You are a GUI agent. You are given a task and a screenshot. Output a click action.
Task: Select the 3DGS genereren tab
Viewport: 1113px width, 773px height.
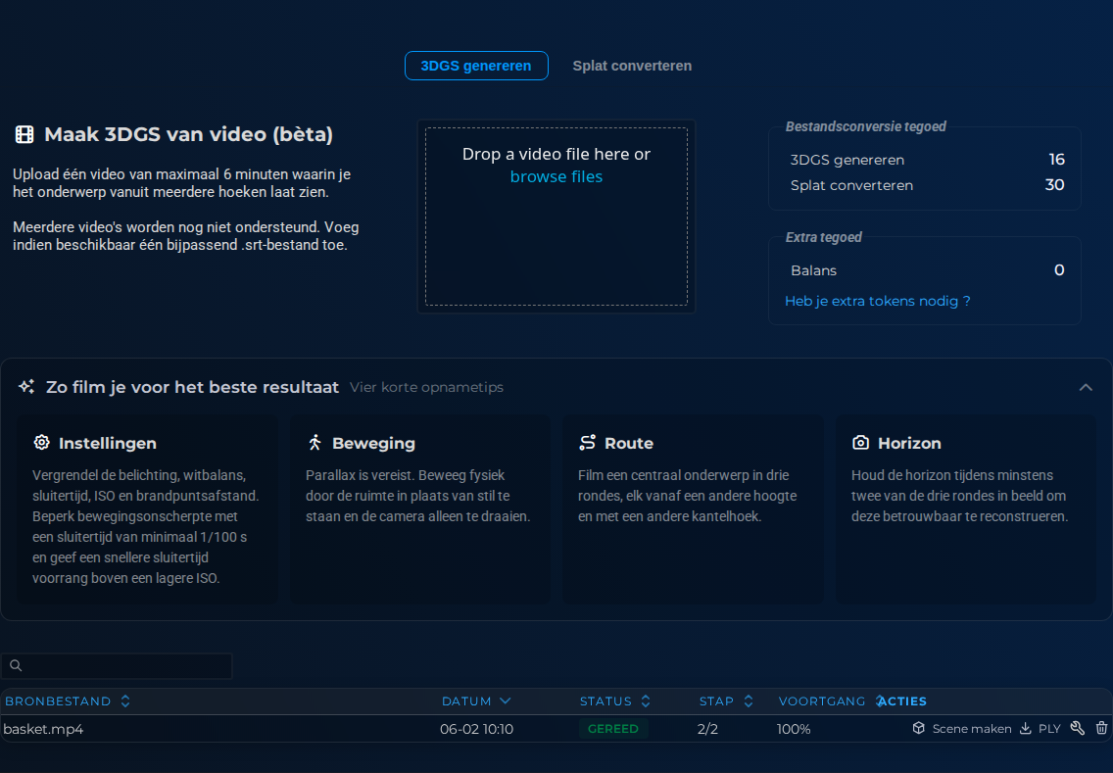[476, 66]
